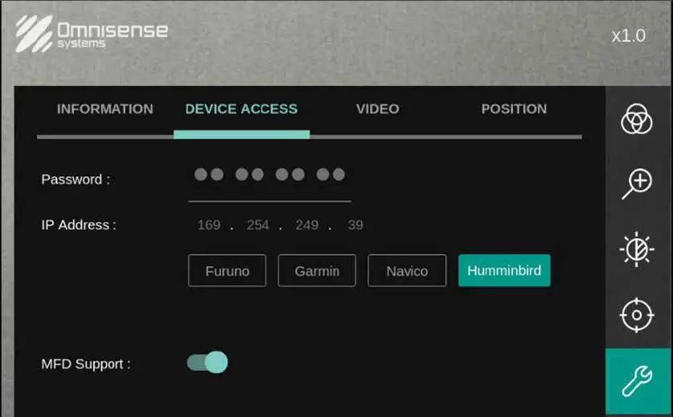This screenshot has width=673, height=417.
Task: Open the brightness contrast sun icon
Action: [x=637, y=249]
